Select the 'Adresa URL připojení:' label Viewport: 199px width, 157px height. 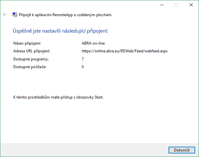click(x=31, y=51)
